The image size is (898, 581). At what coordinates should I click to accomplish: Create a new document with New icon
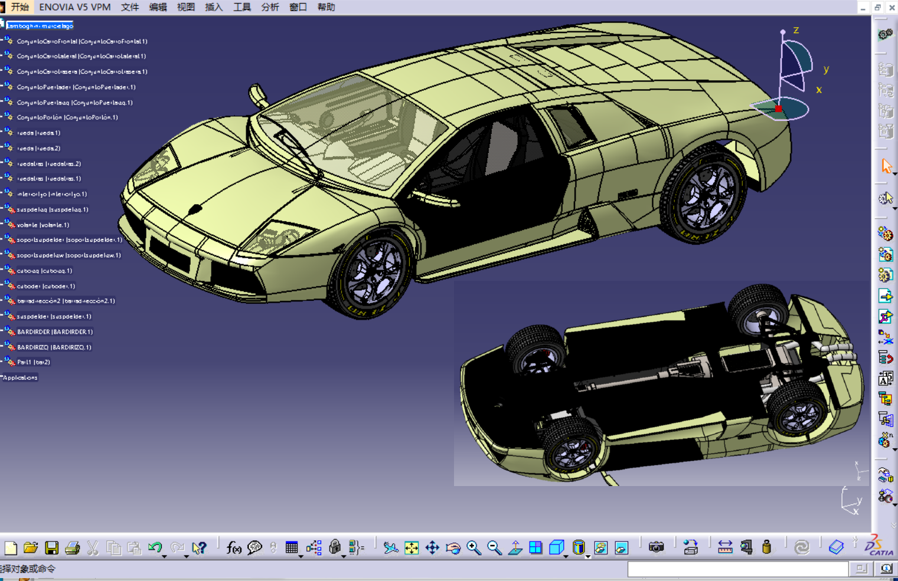[x=11, y=548]
